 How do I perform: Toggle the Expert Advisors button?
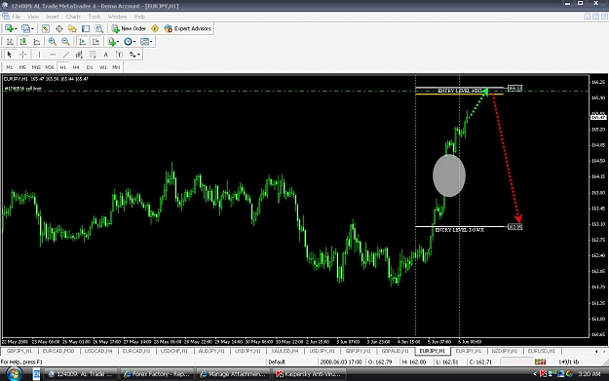(x=188, y=28)
